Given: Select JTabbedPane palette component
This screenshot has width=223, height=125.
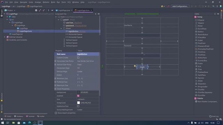Looking at the screenshot, I should [x=202, y=72].
